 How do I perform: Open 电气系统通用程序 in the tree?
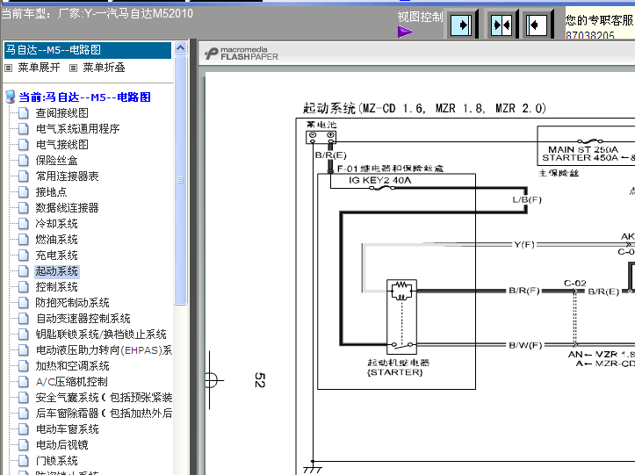[78, 129]
